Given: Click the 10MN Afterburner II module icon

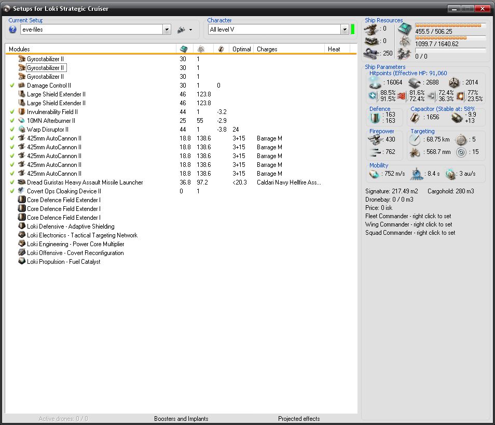Looking at the screenshot, I should pos(22,120).
